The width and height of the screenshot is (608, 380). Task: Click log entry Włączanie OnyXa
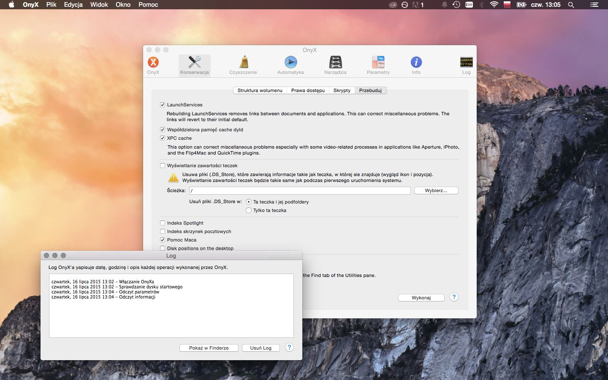103,282
